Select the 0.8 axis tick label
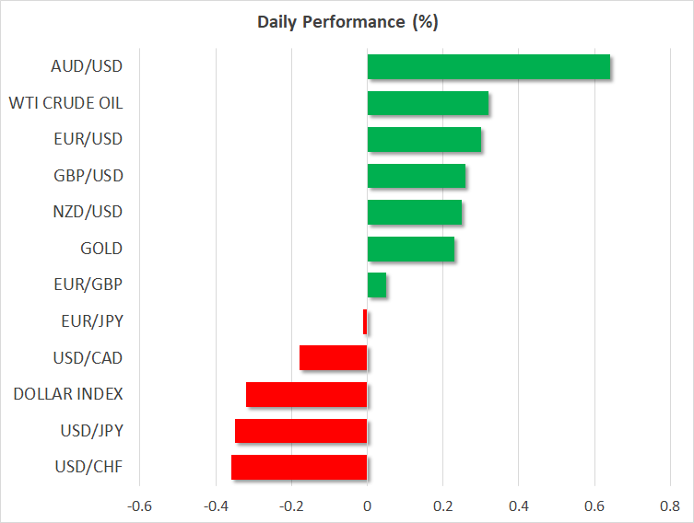Viewport: 694px width, 523px height. [x=669, y=505]
